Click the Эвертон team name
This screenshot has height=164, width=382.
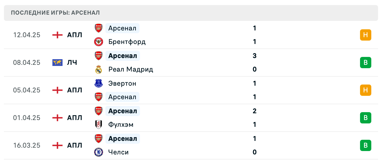click(x=122, y=83)
